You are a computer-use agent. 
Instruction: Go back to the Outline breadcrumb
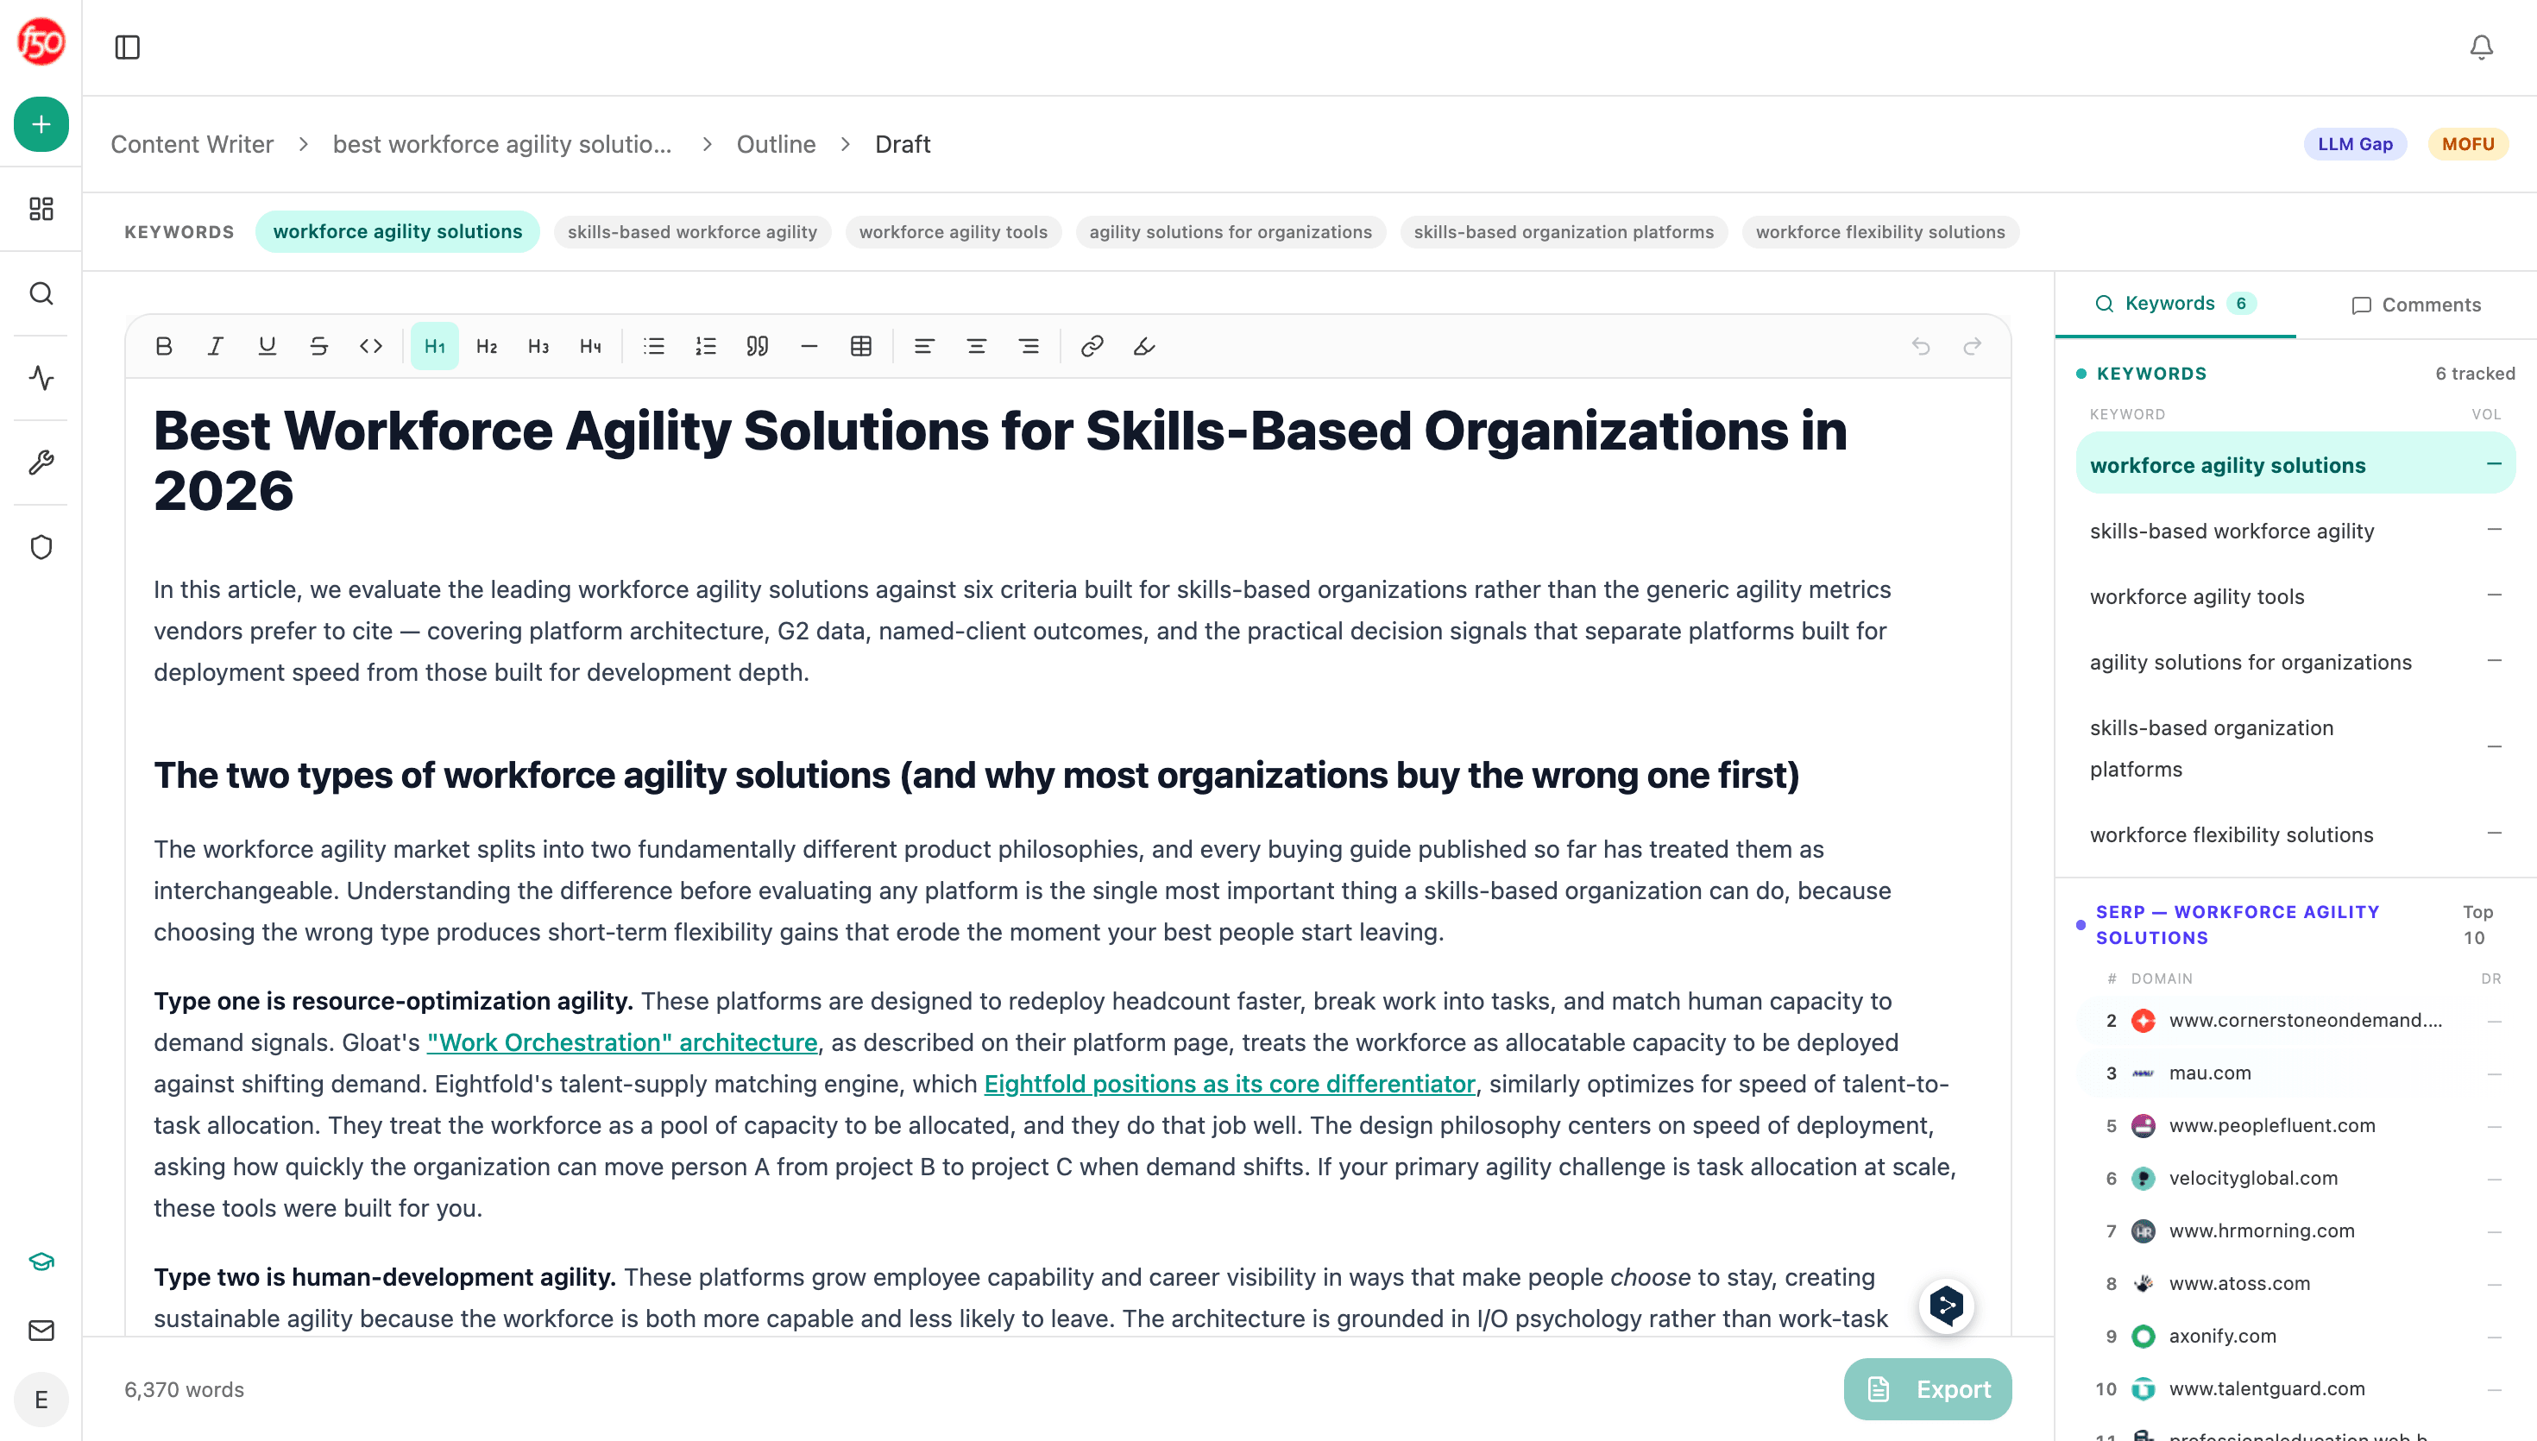coord(776,144)
